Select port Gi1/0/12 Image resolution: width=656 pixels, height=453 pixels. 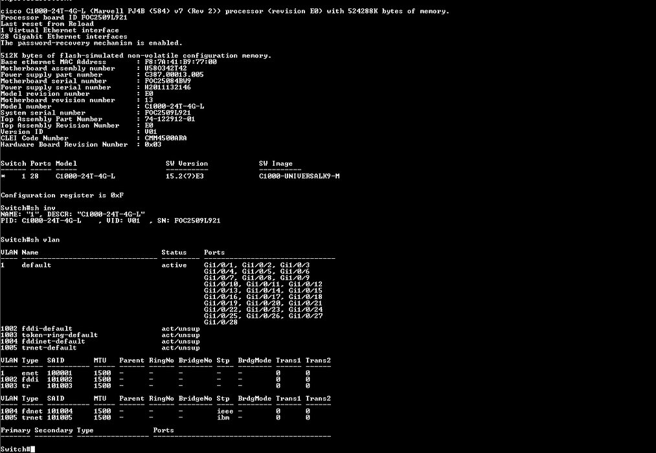pos(306,284)
